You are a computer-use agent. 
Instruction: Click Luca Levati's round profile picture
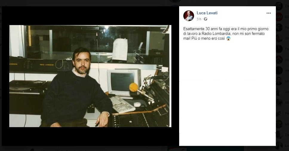click(189, 16)
